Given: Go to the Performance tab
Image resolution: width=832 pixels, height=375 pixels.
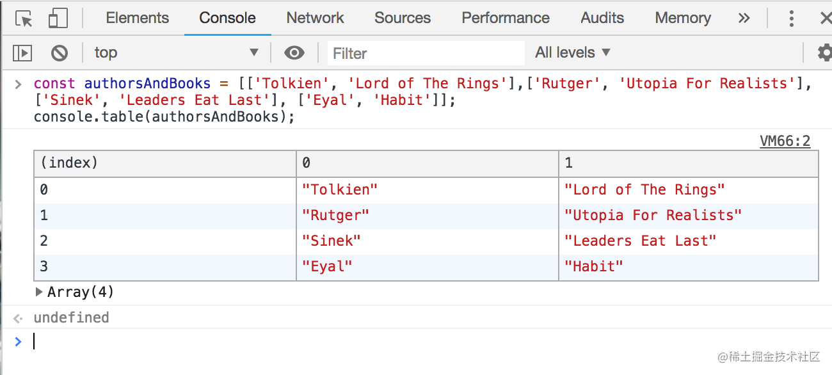Looking at the screenshot, I should (506, 19).
